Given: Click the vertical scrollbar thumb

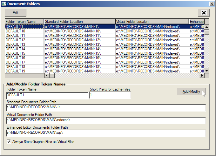Looking at the screenshot, I should point(207,32).
